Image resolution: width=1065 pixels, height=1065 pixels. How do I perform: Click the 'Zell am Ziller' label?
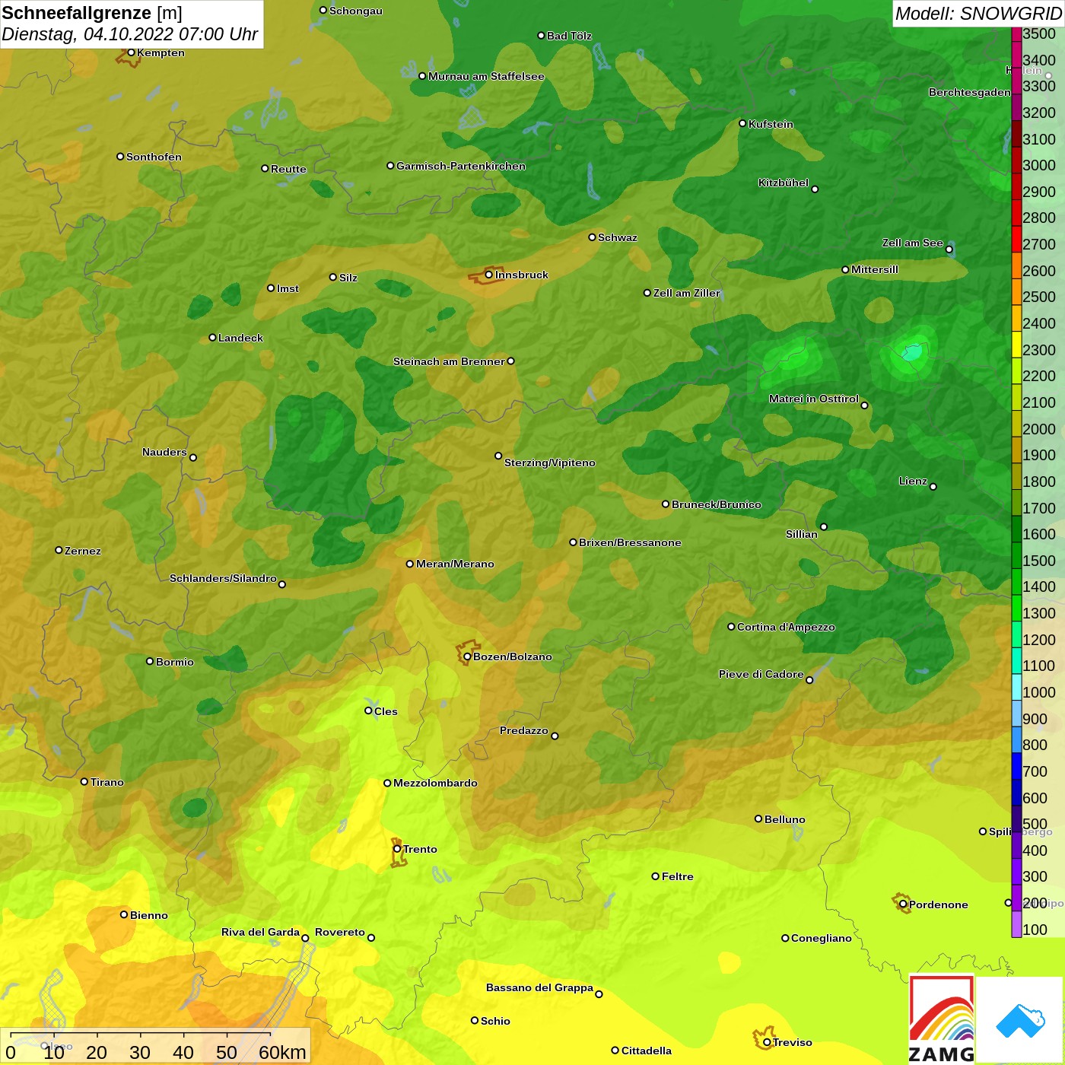687,293
